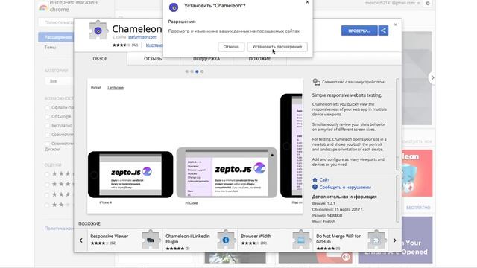Select Расширения in the store sidebar
The image size is (477, 268).
point(57,37)
